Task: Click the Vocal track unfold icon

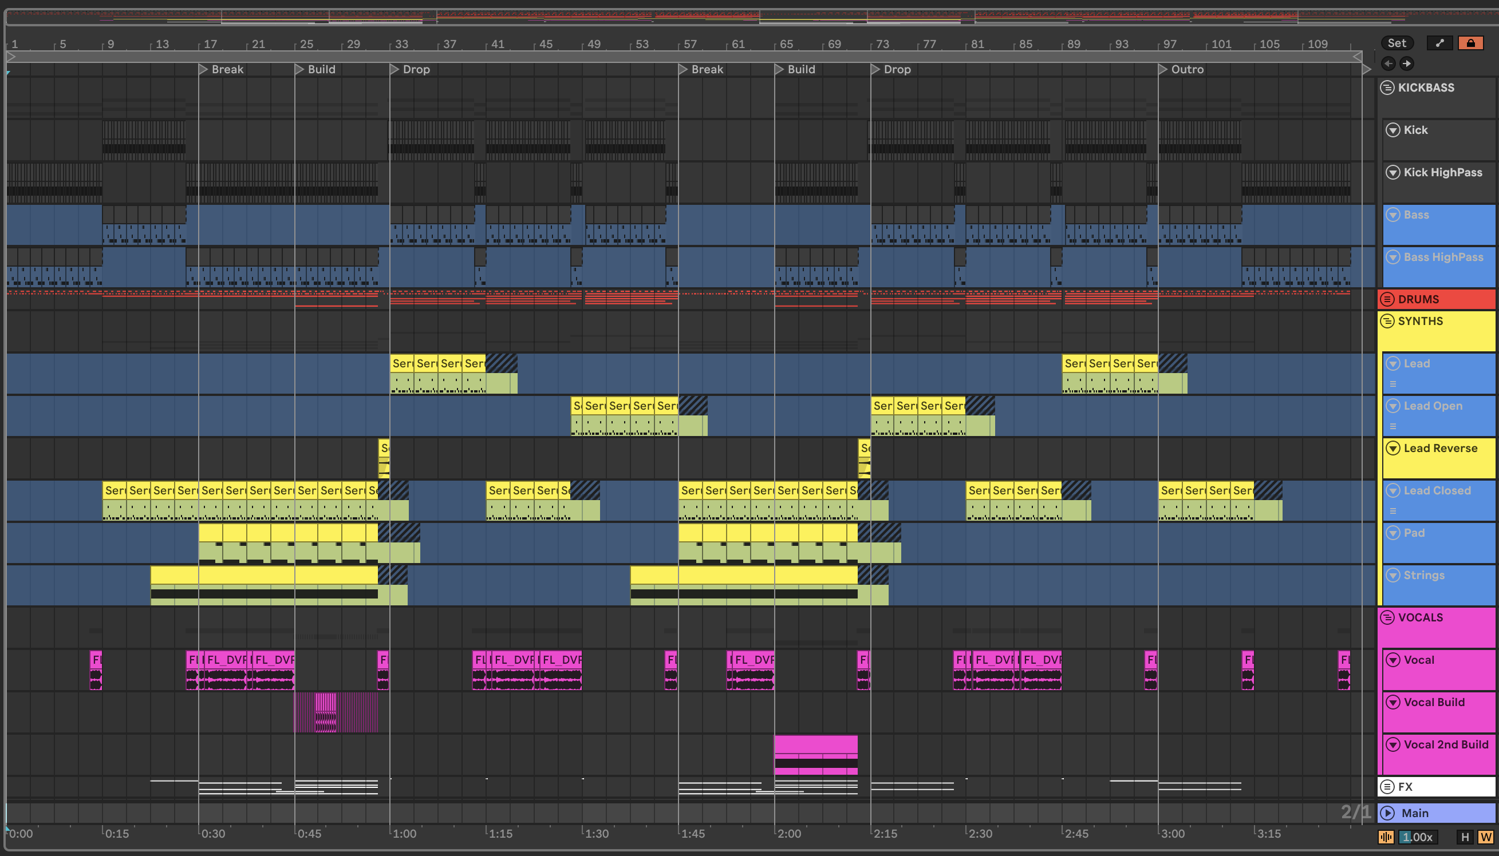Action: tap(1393, 660)
